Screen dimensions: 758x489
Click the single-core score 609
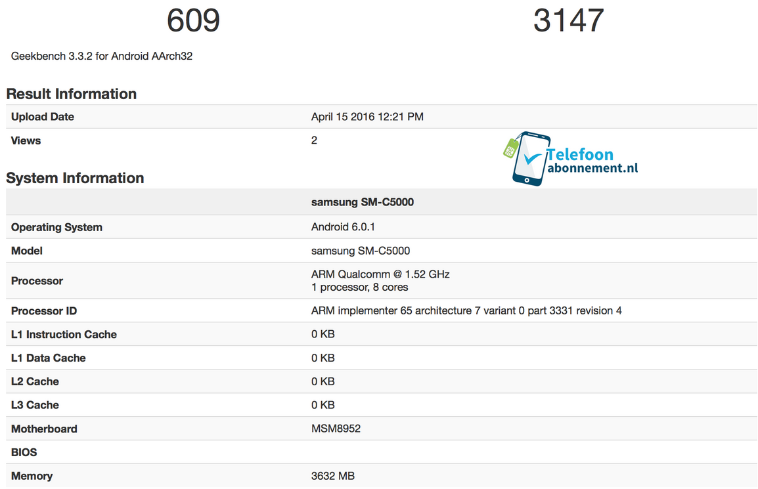coord(193,21)
